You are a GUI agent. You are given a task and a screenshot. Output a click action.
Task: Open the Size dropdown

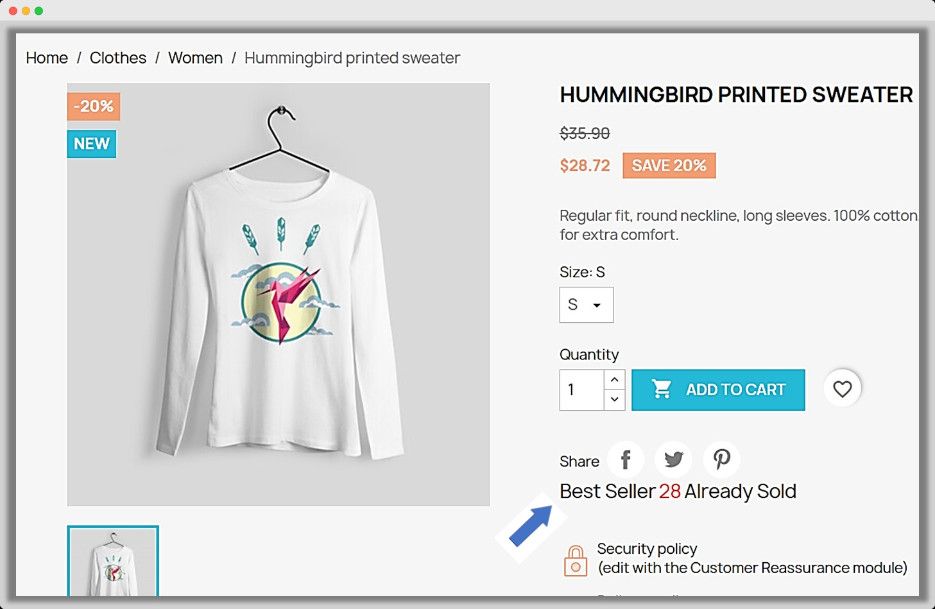(586, 305)
